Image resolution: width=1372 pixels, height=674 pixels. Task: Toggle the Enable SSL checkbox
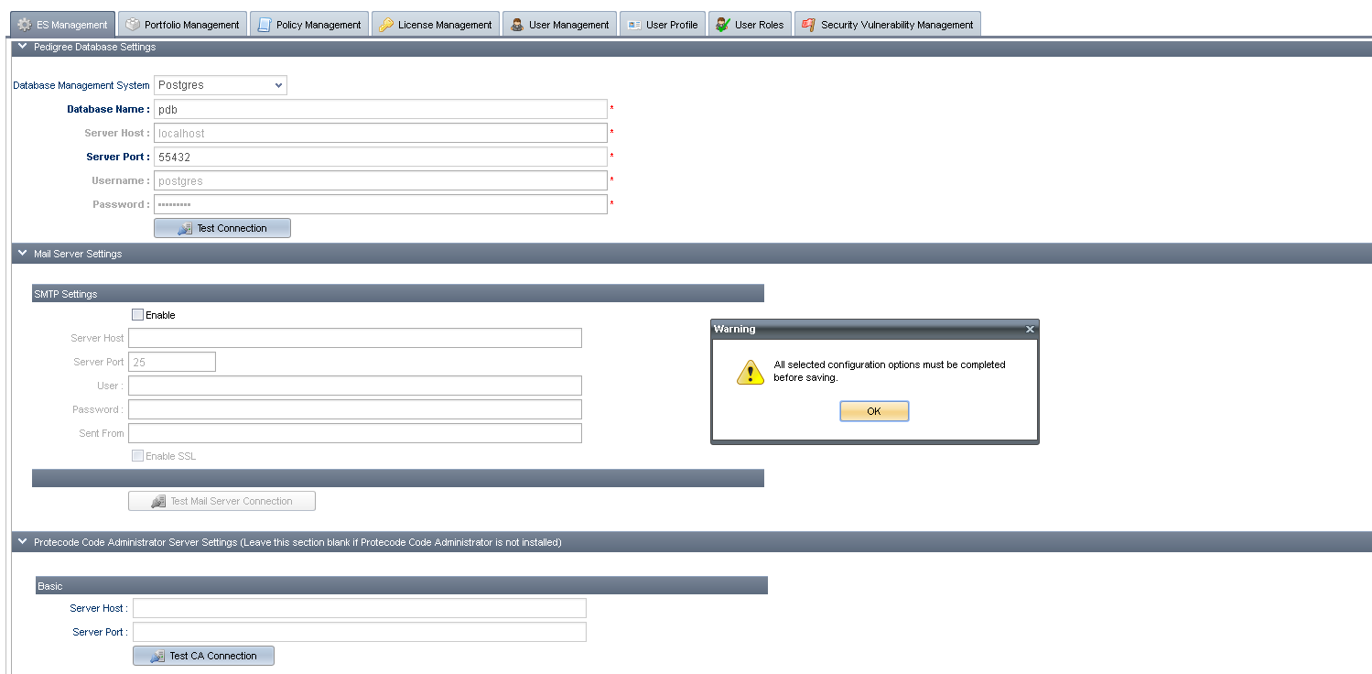pos(138,456)
